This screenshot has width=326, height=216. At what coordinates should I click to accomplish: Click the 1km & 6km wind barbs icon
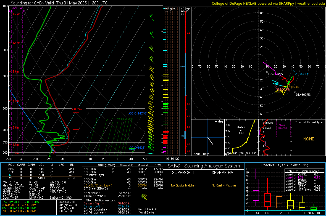144,196
